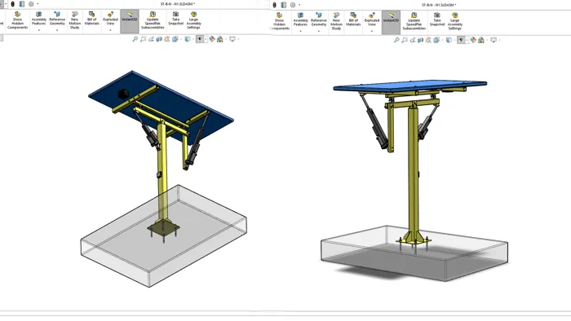Screen dimensions: 571x321
Task: Open Large Assembly Settings in right window
Action: (x=455, y=22)
